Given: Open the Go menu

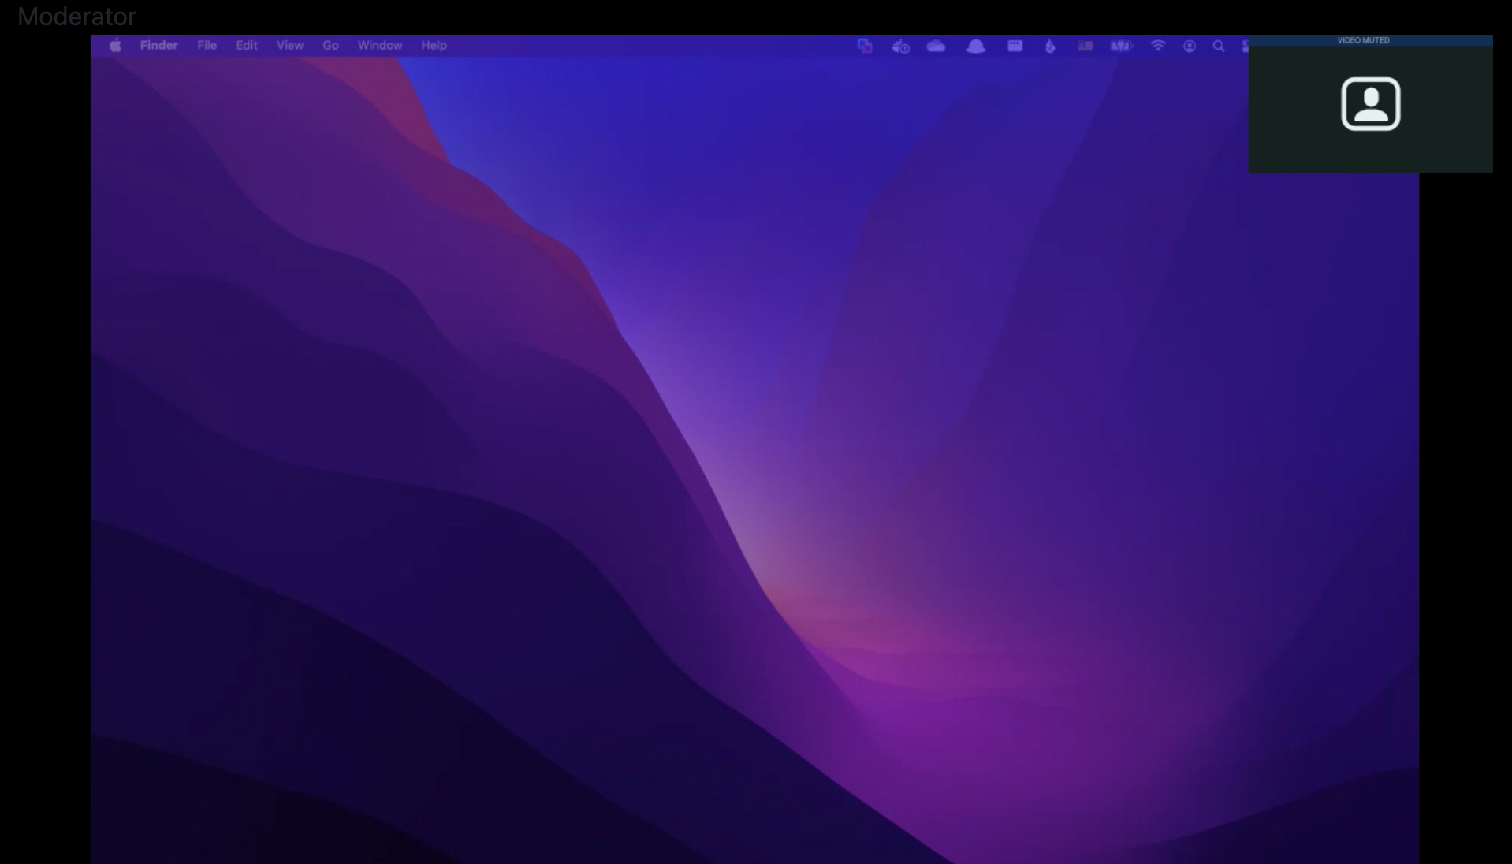Looking at the screenshot, I should [x=330, y=46].
